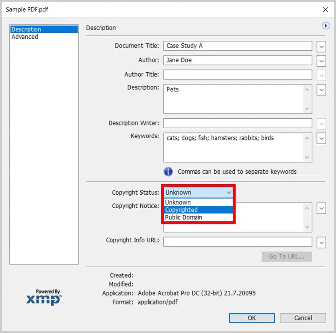Click the arrow icon in the top-right corner
This screenshot has height=333, width=336.
[x=326, y=25]
